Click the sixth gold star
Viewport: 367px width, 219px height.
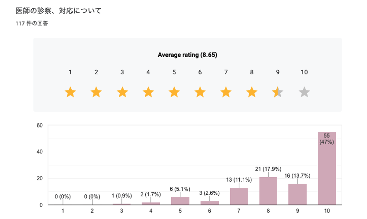coord(200,92)
